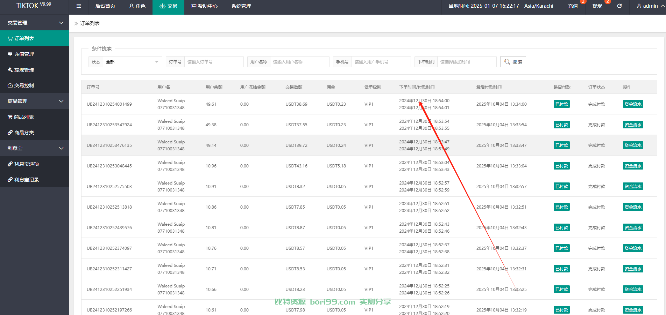Screen dimensions: 666x315
Task: Open 交易控制 in the sidebar
Action: 34,85
